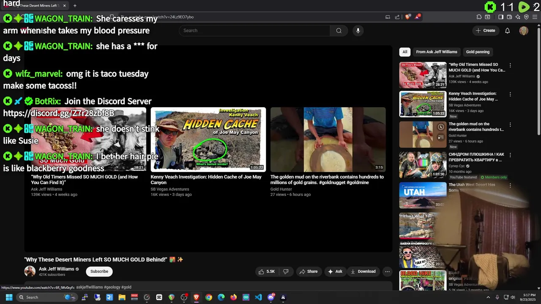The height and width of the screenshot is (304, 541).
Task: Open browser extensions puzzle icon
Action: pyautogui.click(x=479, y=17)
